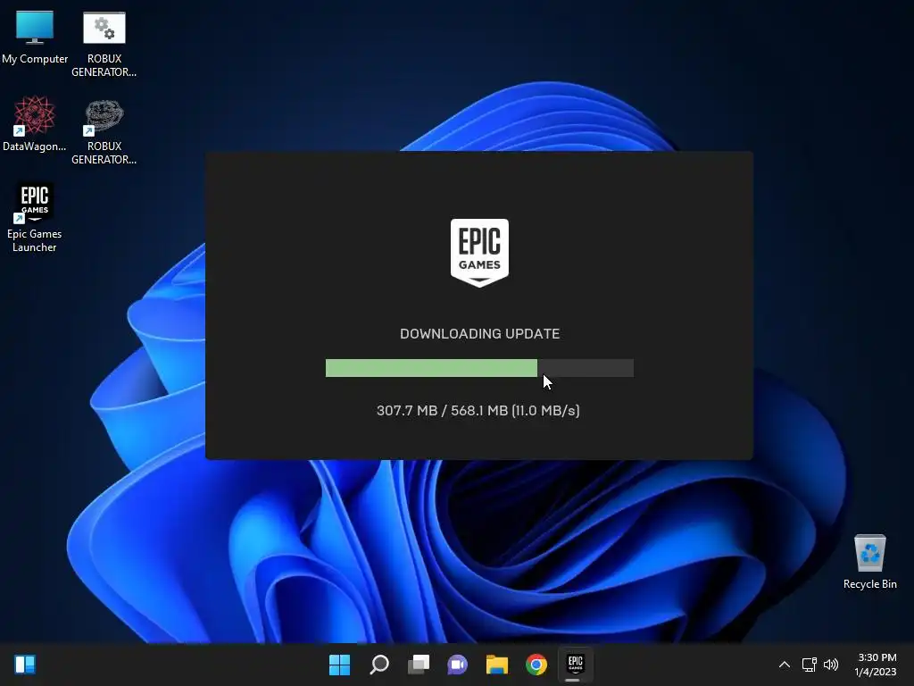Viewport: 914px width, 686px height.
Task: Show hidden tray icons chevron
Action: (785, 665)
